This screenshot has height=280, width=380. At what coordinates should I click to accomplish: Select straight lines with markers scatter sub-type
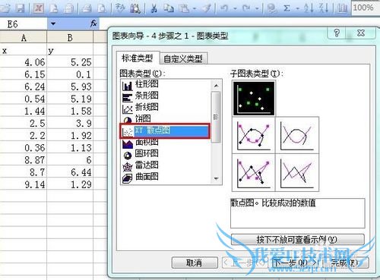click(x=254, y=173)
